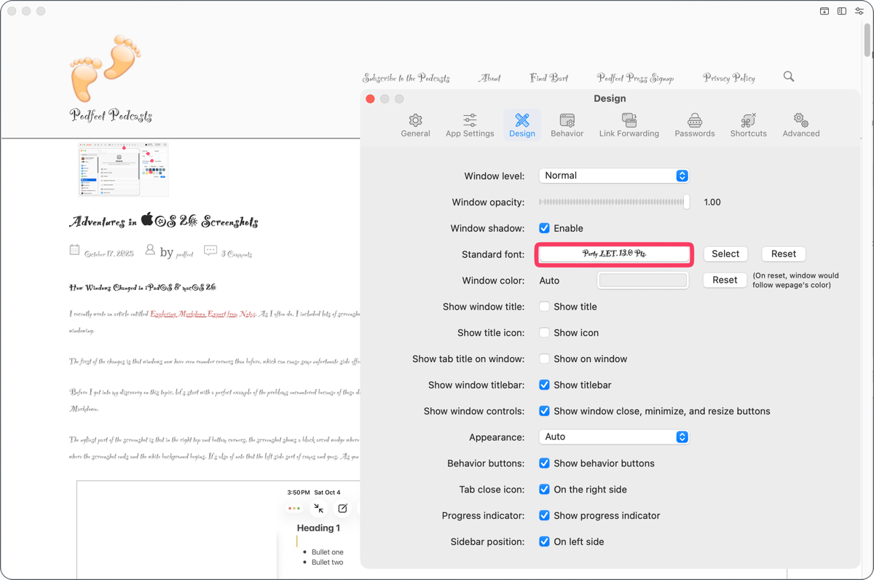Open the General settings pane

pyautogui.click(x=415, y=124)
